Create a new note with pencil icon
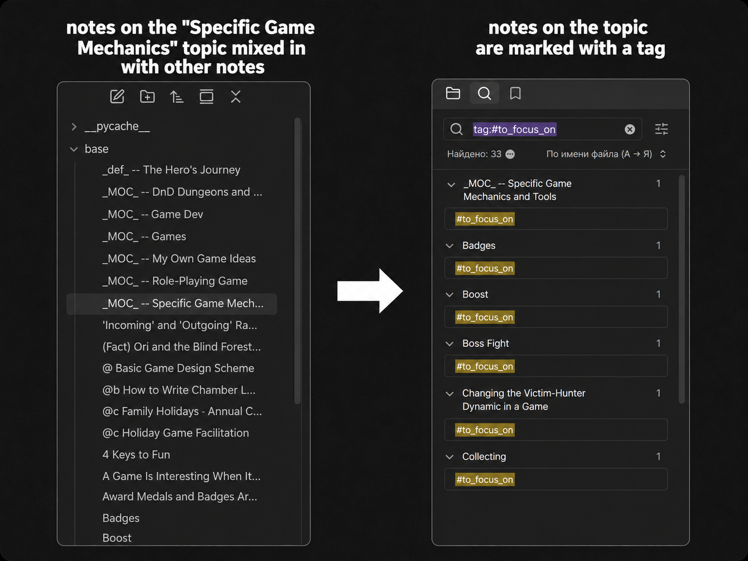Screen dimensions: 748x561 117,97
